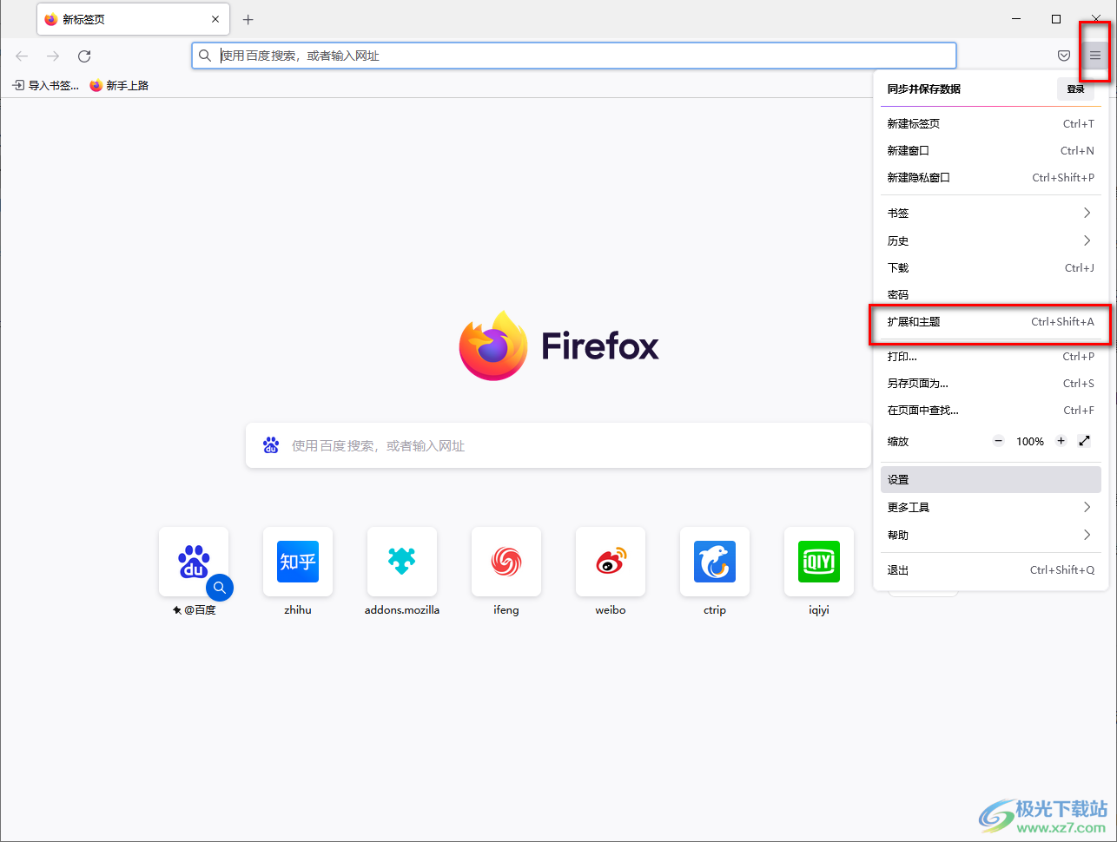Open a new tab with plus button

click(x=248, y=19)
